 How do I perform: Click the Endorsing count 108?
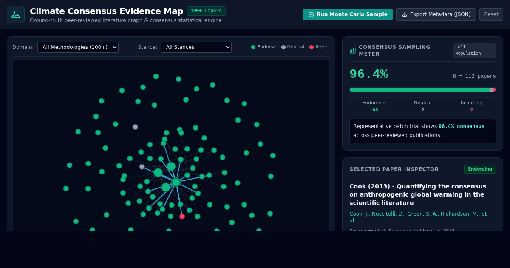374,110
